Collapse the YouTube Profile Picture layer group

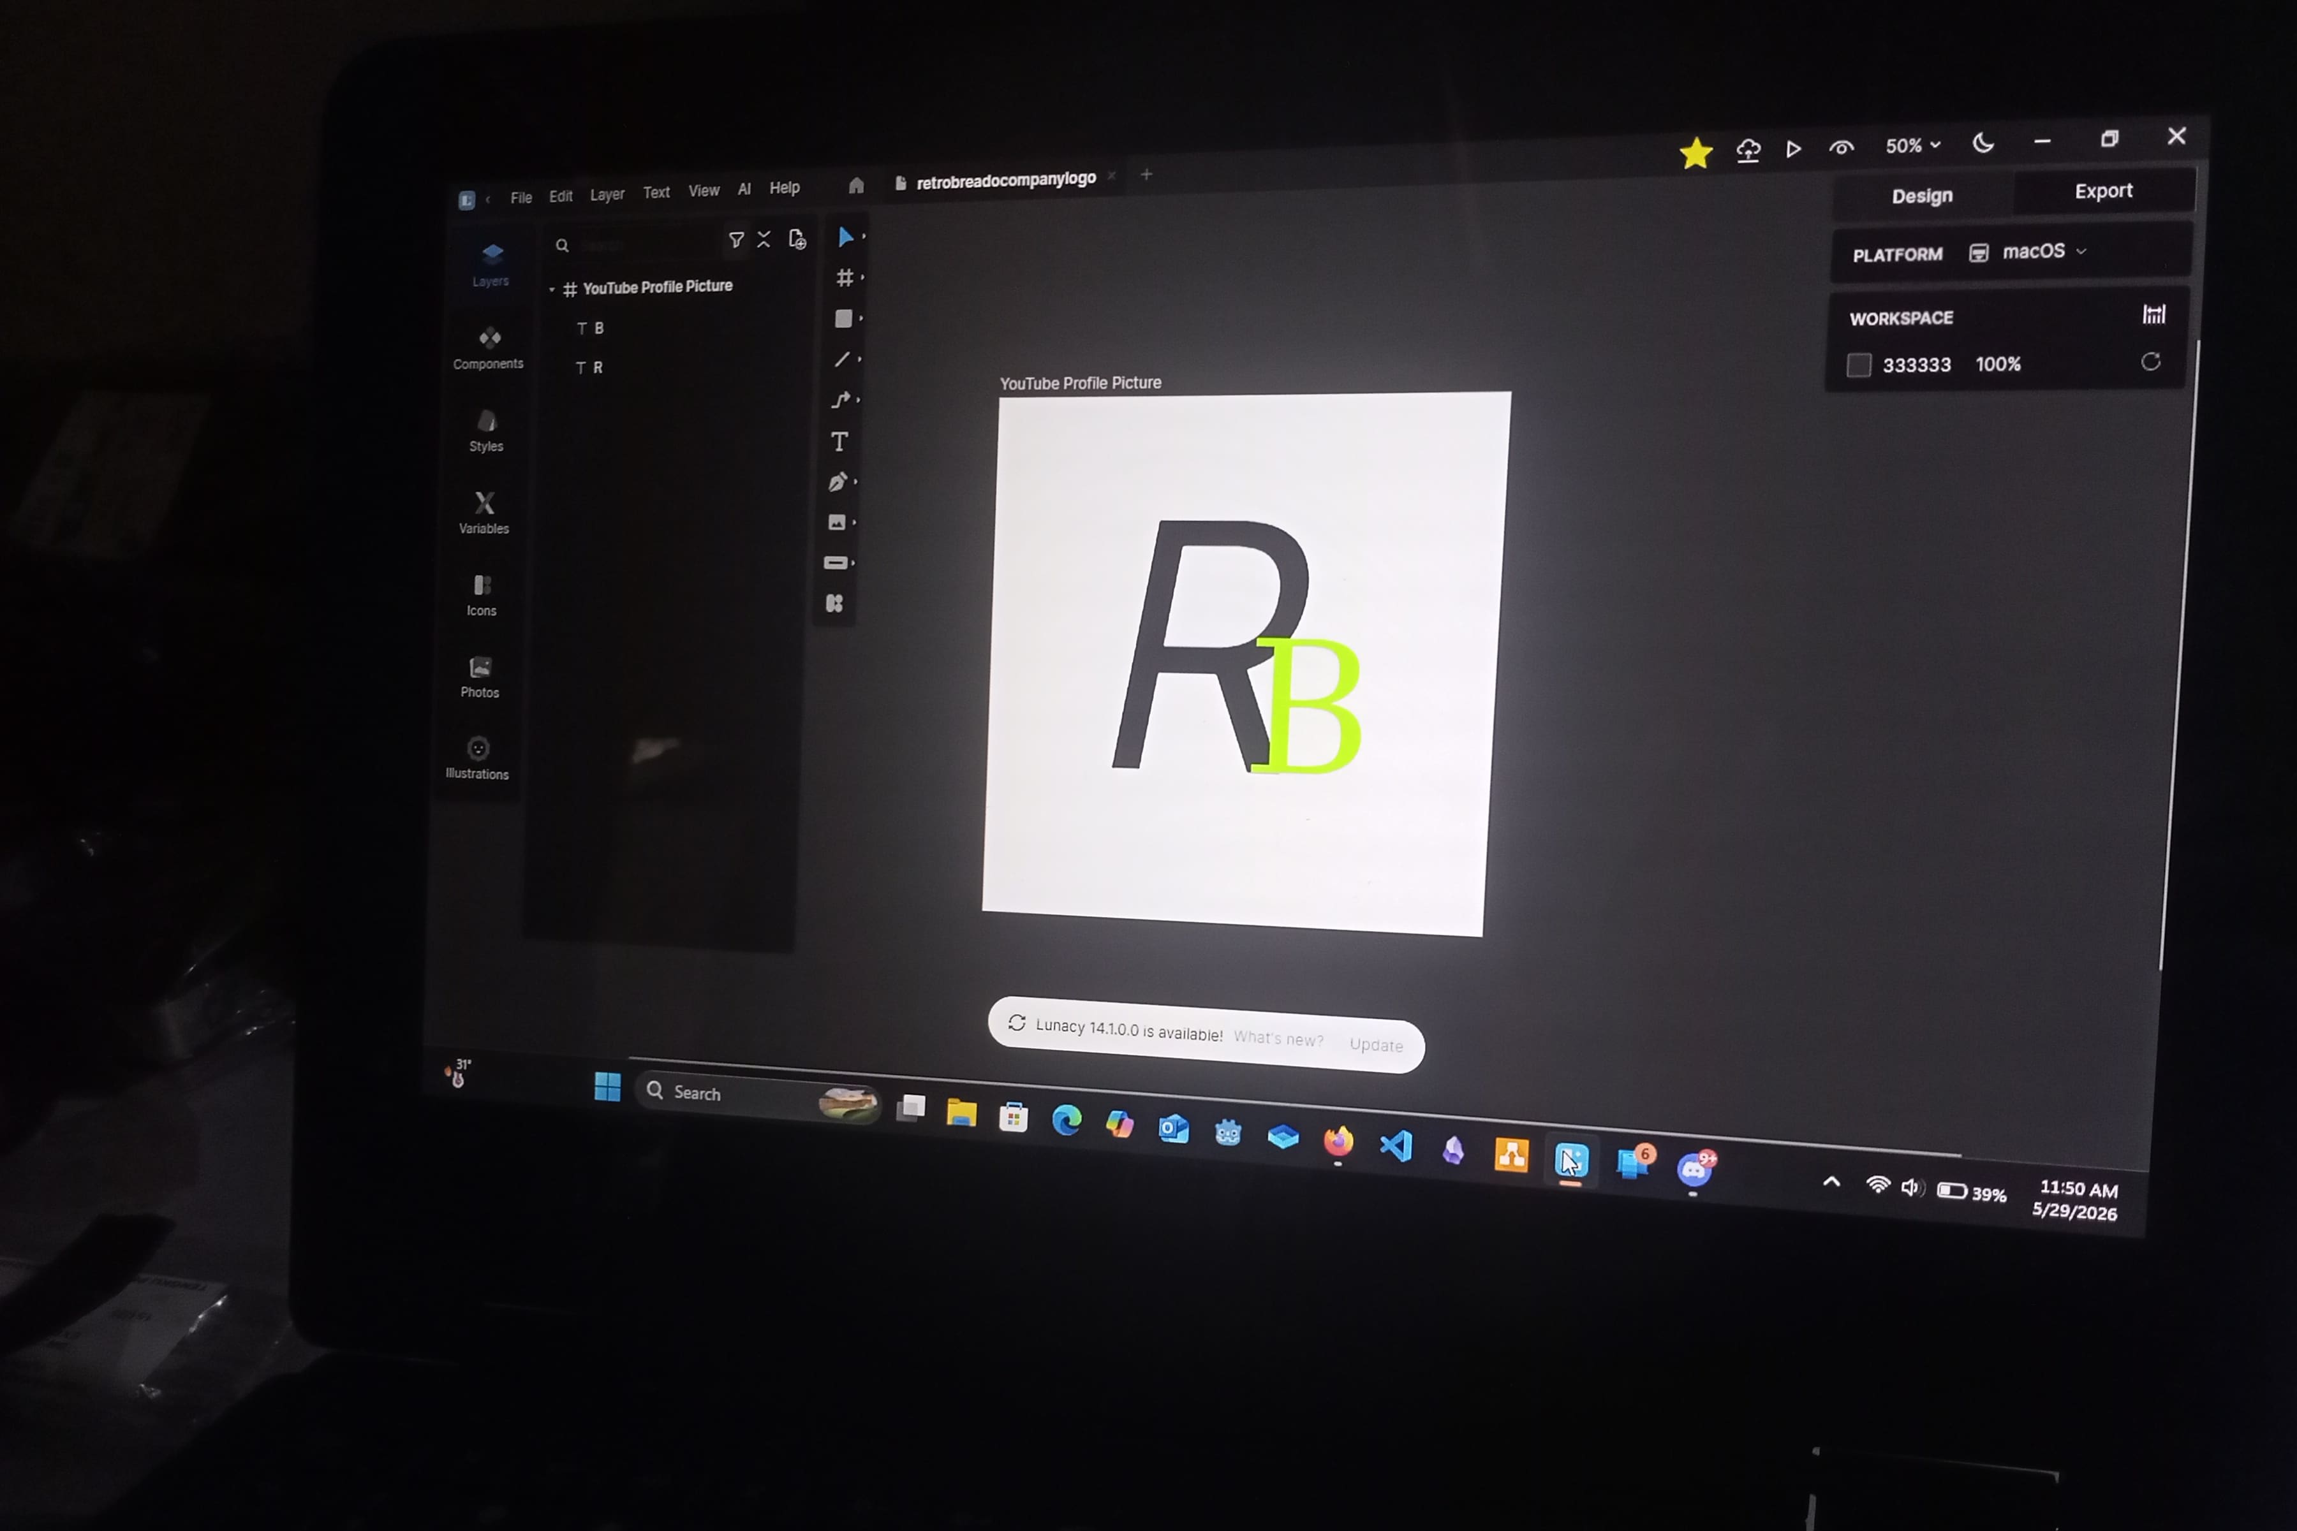(552, 290)
